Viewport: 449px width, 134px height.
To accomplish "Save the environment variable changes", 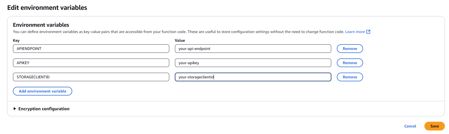I will point(434,126).
